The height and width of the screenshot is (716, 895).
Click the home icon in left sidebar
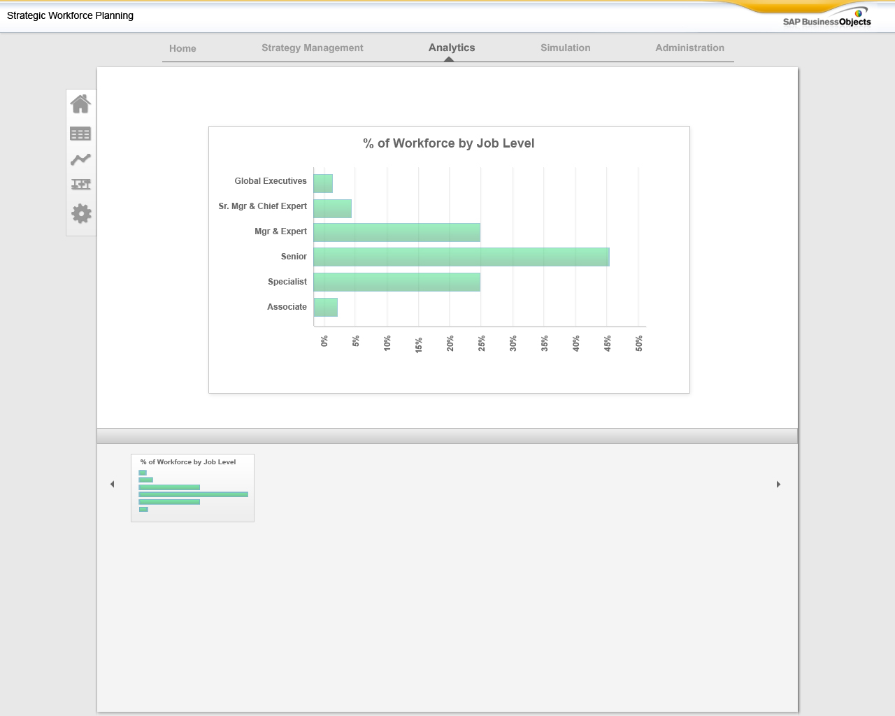pyautogui.click(x=80, y=104)
